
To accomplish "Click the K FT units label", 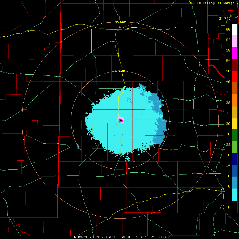I will pyautogui.click(x=225, y=19).
